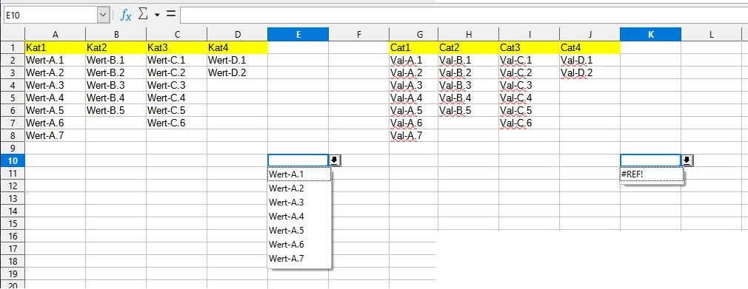Click the validity dropdown arrow at E10
This screenshot has height=289, width=748.
pos(335,160)
